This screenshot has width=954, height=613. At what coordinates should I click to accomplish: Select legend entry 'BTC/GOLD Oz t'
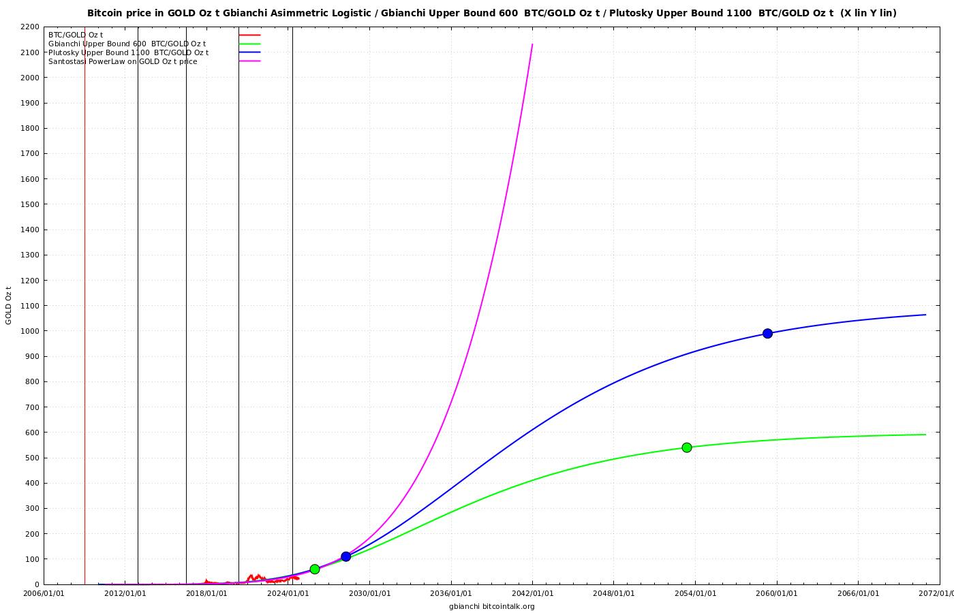(x=76, y=35)
